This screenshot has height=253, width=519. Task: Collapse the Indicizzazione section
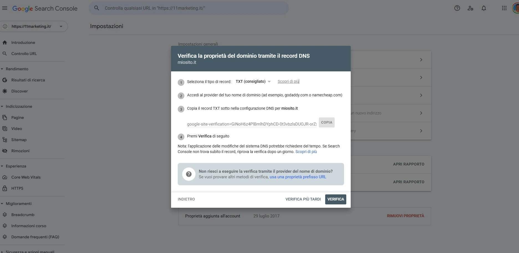pos(2,106)
